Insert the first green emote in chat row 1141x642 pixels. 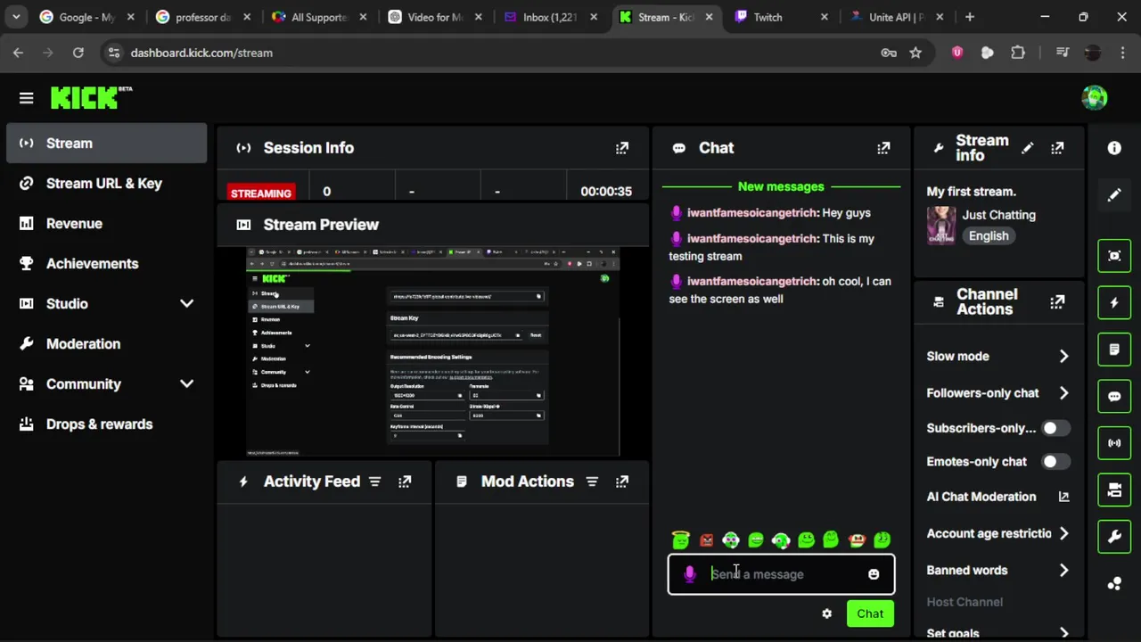pyautogui.click(x=681, y=539)
